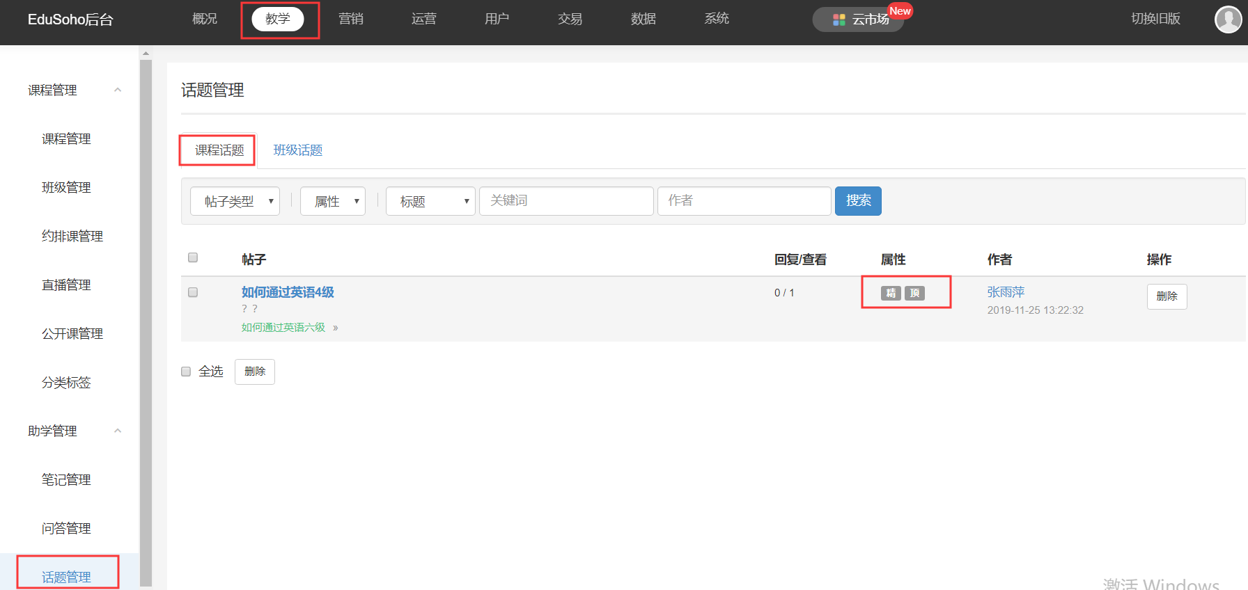Open the 如何通过英语4级 post link
The width and height of the screenshot is (1248, 590).
click(x=288, y=292)
